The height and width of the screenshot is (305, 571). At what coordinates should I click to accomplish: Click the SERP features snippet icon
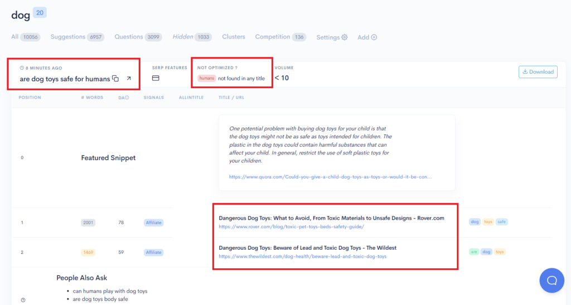coord(156,78)
